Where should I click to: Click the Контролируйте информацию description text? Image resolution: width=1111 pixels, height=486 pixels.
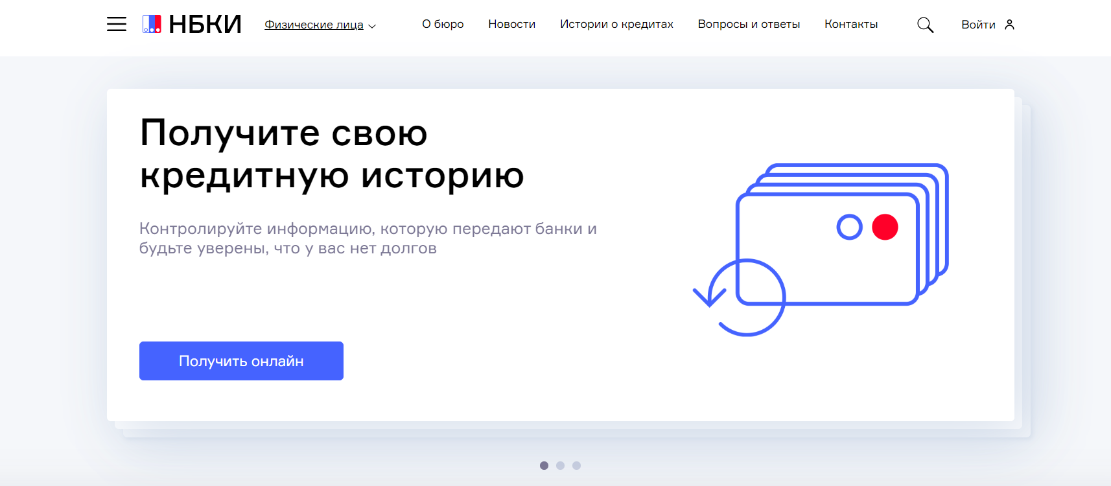(x=368, y=238)
